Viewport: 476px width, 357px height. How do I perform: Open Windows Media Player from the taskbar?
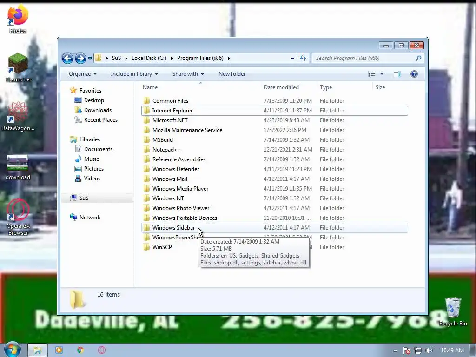pos(59,350)
